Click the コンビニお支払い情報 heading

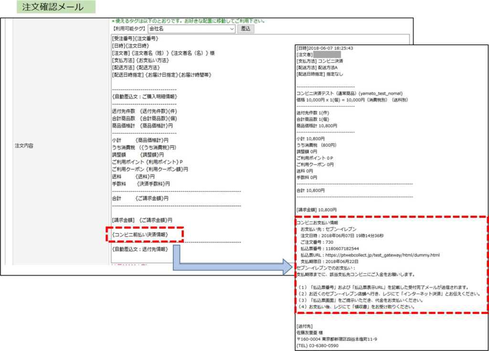(x=317, y=223)
